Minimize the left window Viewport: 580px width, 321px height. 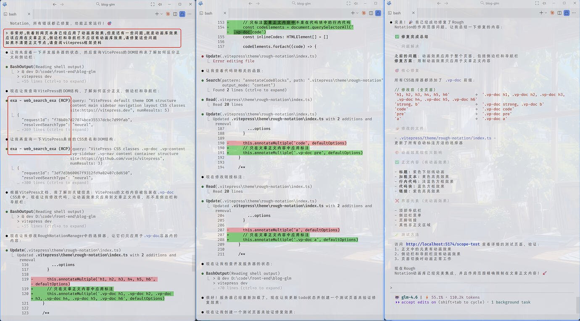(169, 4)
